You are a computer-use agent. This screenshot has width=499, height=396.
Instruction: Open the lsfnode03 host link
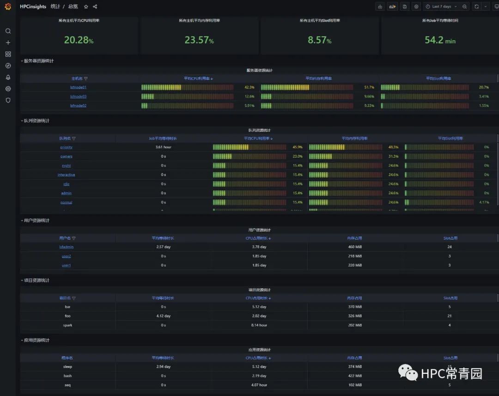[x=78, y=97]
